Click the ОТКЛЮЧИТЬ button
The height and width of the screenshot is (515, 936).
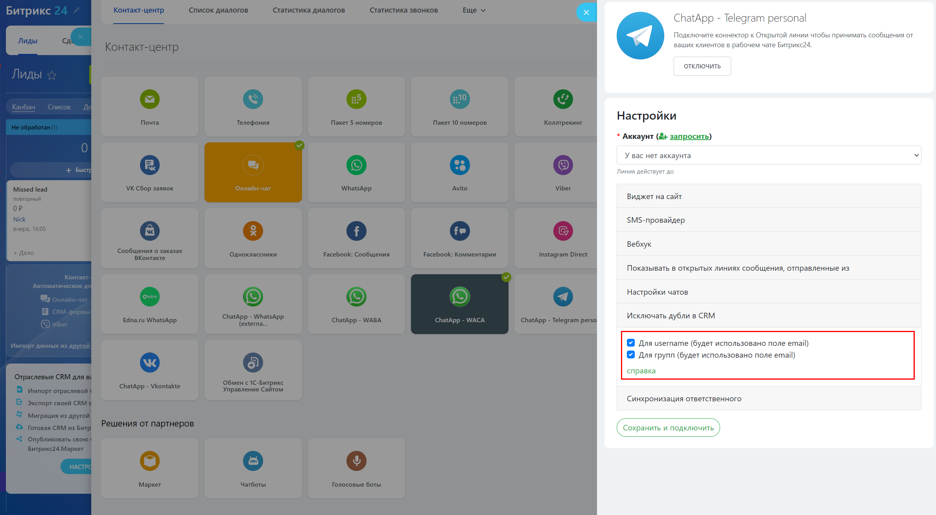tap(702, 66)
